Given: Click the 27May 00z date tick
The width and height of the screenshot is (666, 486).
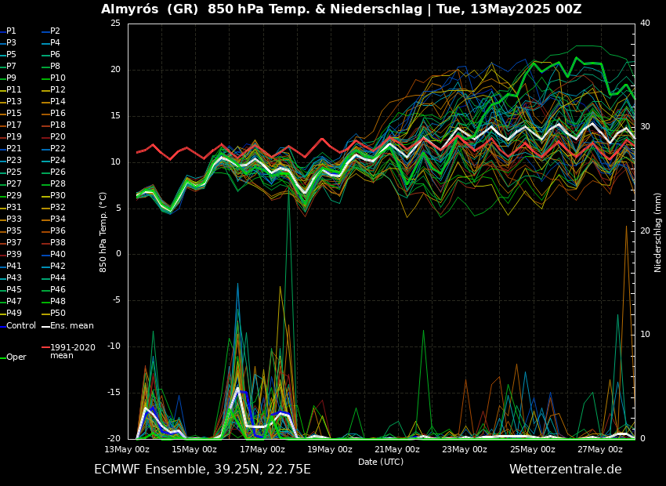Looking at the screenshot, I should point(600,449).
